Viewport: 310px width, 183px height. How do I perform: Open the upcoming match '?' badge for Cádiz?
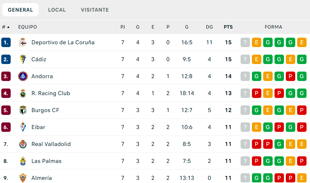245,59
